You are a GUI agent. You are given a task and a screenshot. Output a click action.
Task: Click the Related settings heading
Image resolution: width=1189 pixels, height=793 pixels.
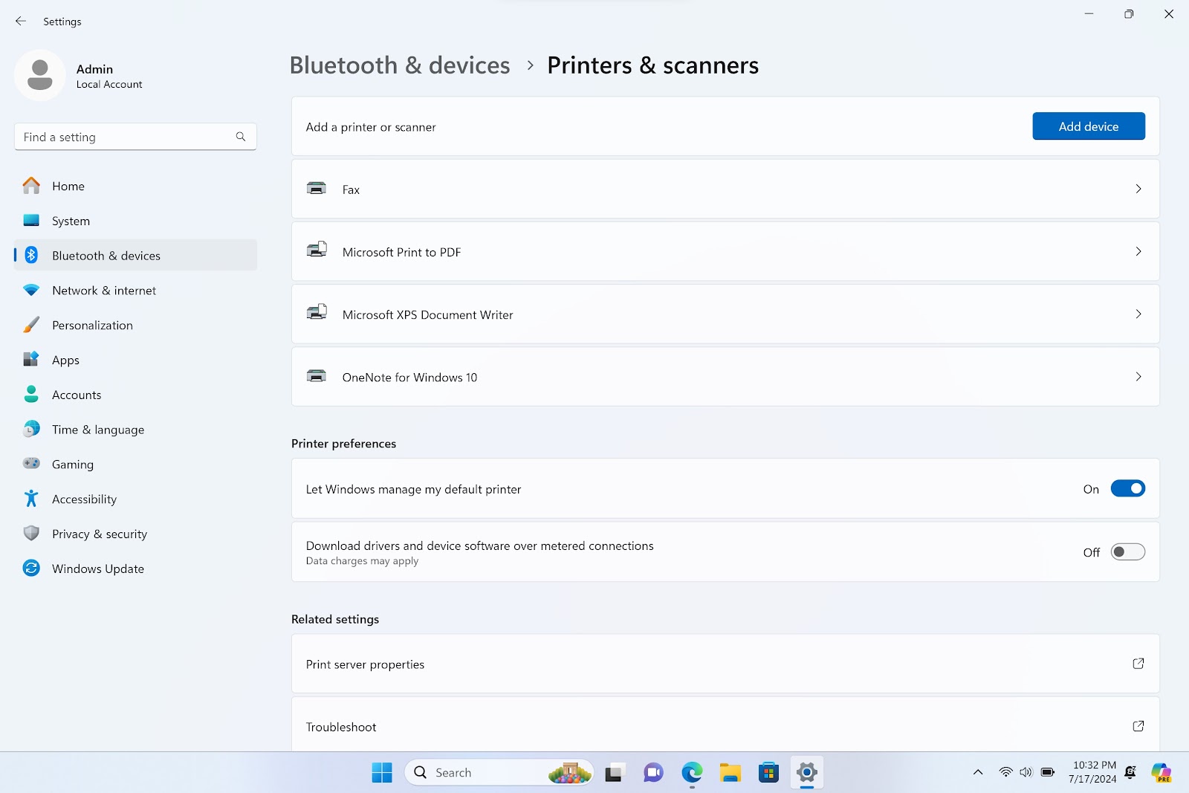[x=335, y=619]
